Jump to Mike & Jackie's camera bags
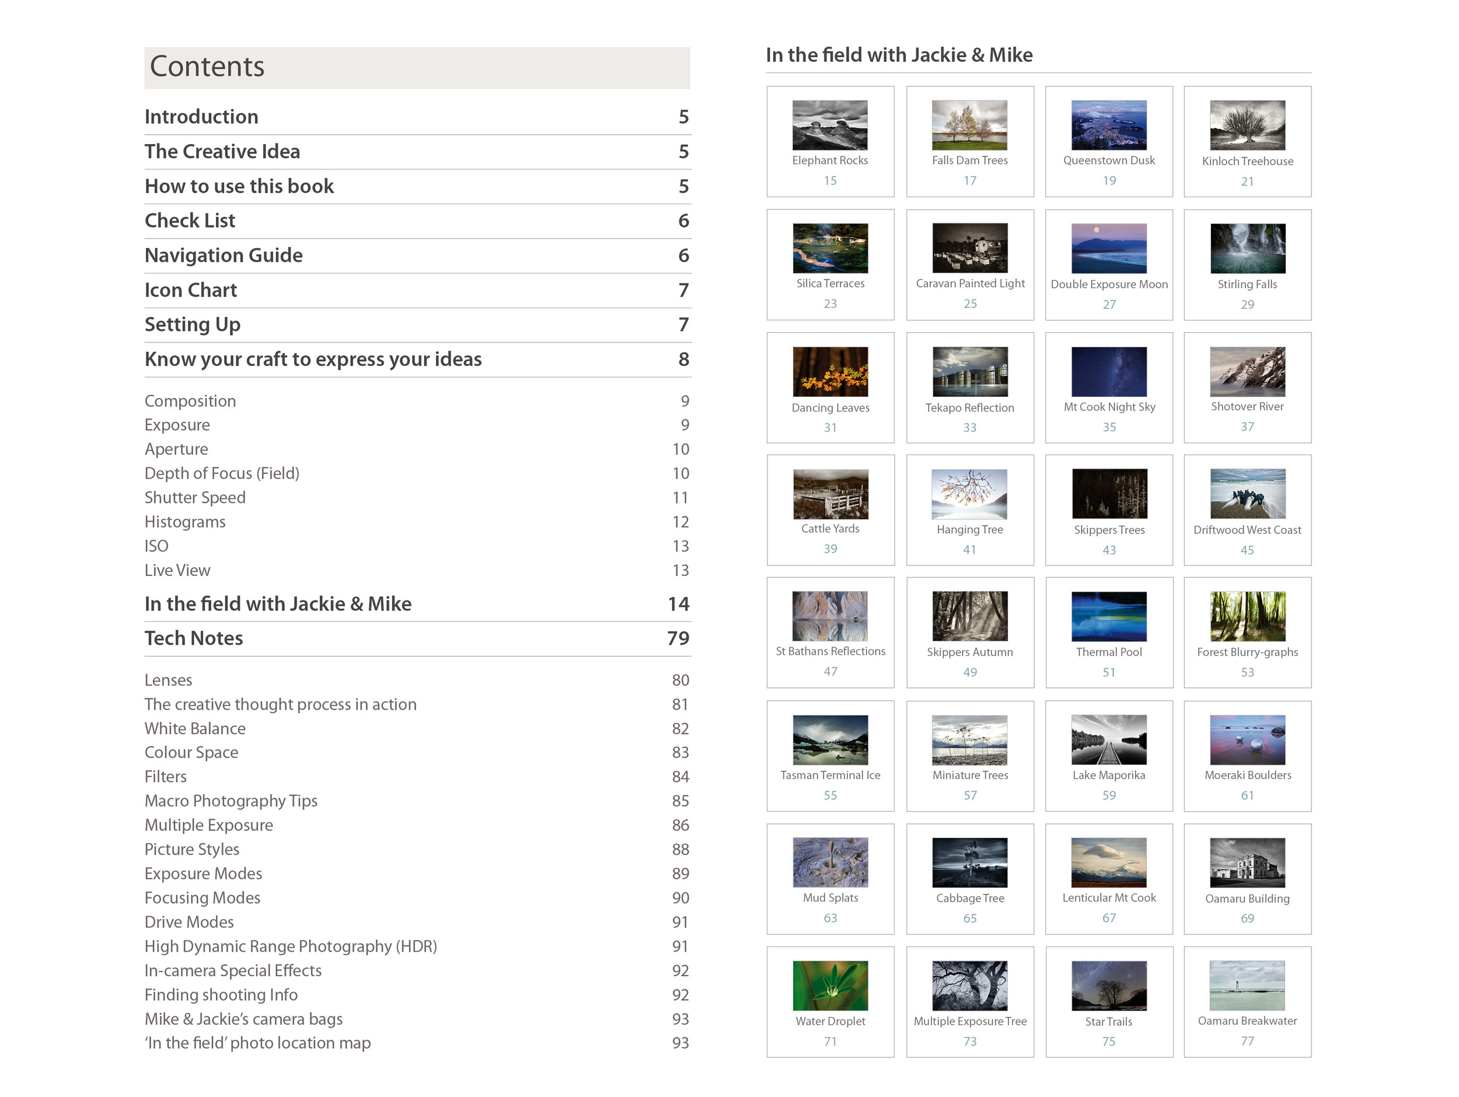This screenshot has height=1097, width=1459. [417, 1020]
